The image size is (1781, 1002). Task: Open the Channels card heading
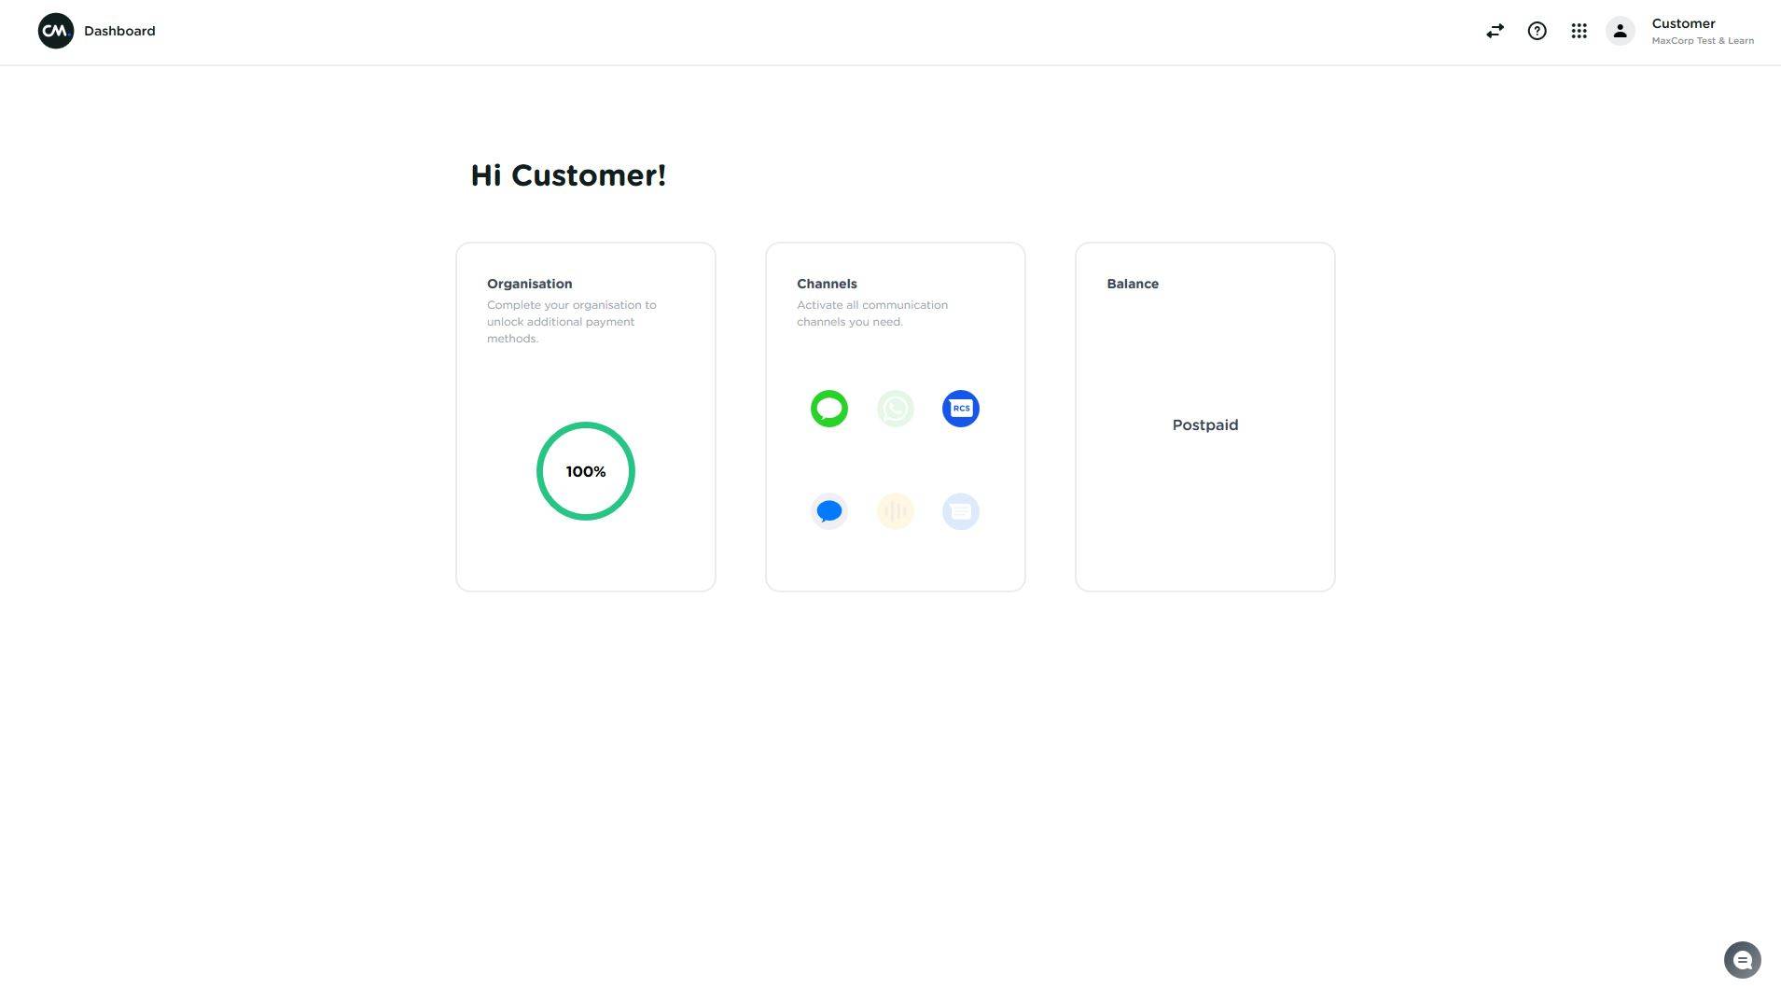coord(827,284)
